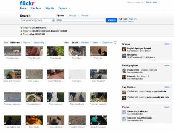Click the 'From toyohara' caption

tap(12, 58)
